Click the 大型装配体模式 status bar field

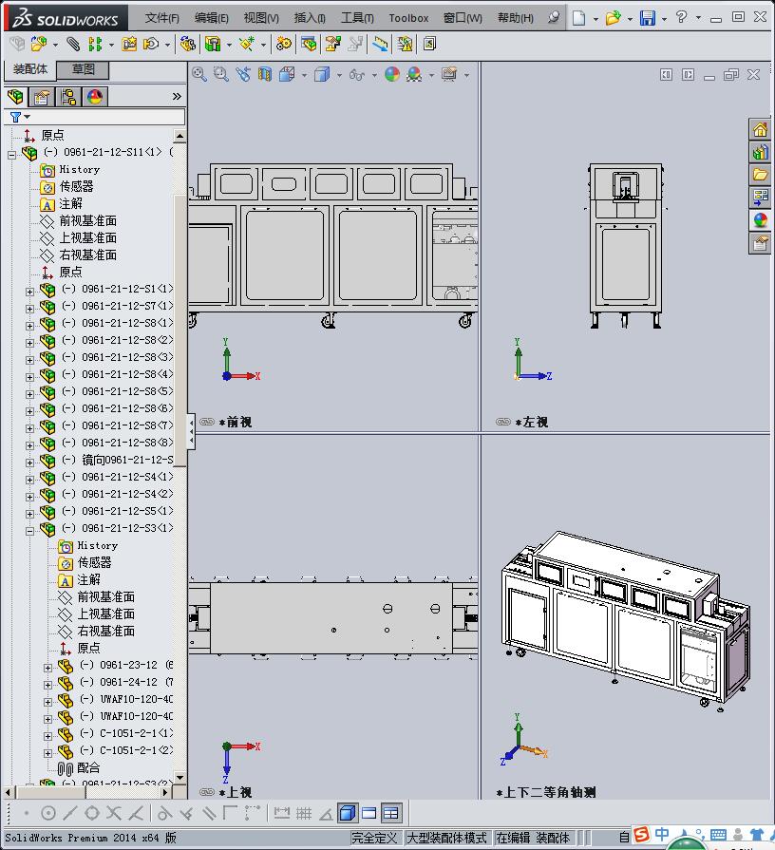[x=446, y=838]
